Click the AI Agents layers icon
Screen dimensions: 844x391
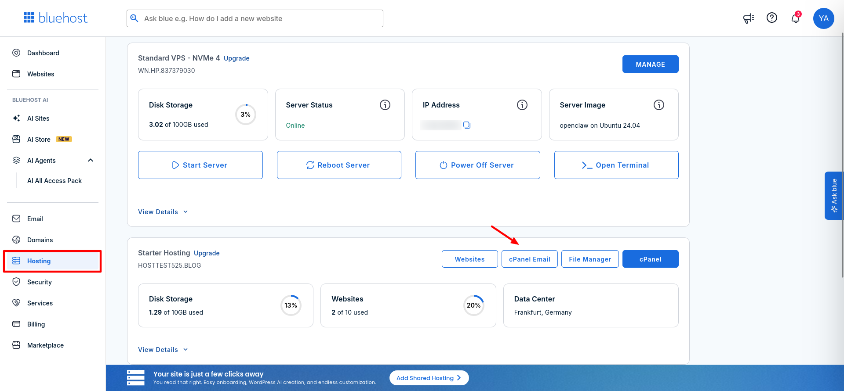[x=16, y=160]
